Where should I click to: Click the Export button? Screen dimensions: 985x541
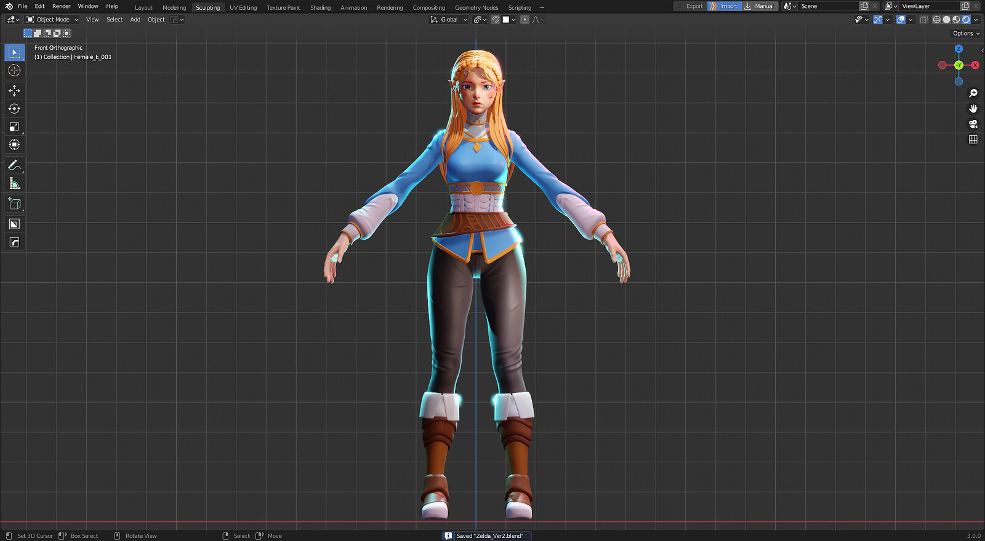[689, 6]
